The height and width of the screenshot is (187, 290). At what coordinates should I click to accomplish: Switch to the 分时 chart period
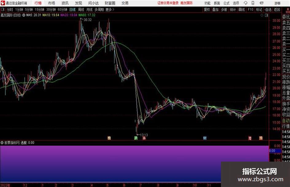(x=10, y=10)
